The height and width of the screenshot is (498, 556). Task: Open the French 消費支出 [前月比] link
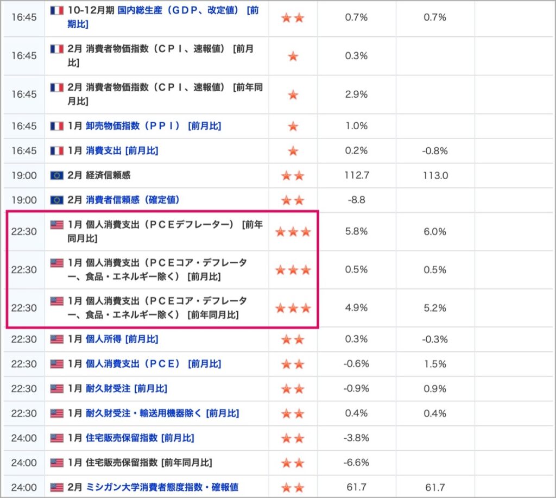click(x=122, y=151)
